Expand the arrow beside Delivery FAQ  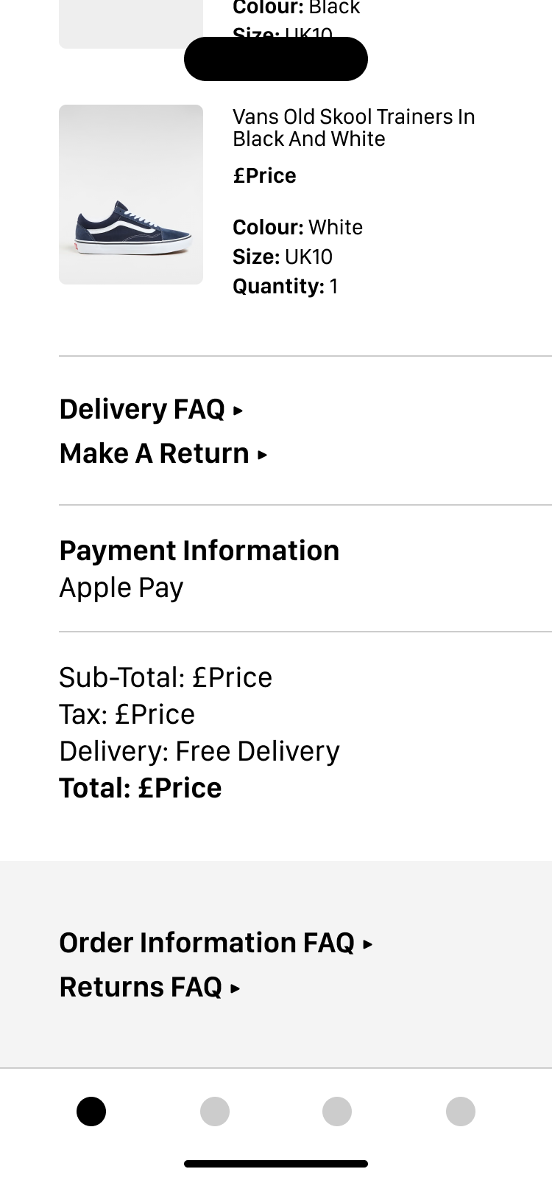[238, 411]
